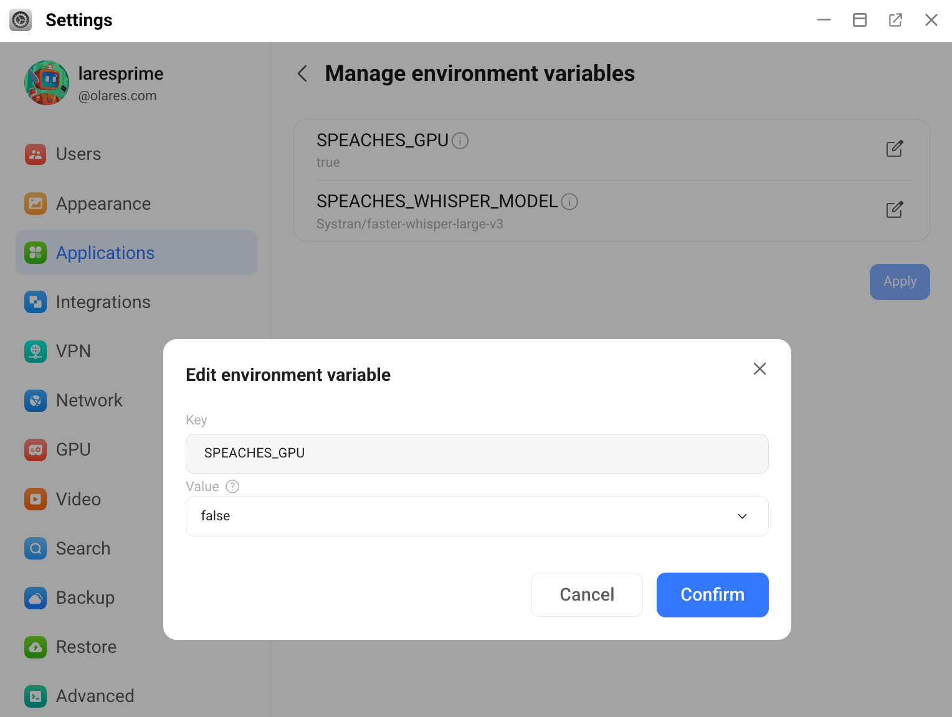Click the Users icon in sidebar

pyautogui.click(x=36, y=154)
